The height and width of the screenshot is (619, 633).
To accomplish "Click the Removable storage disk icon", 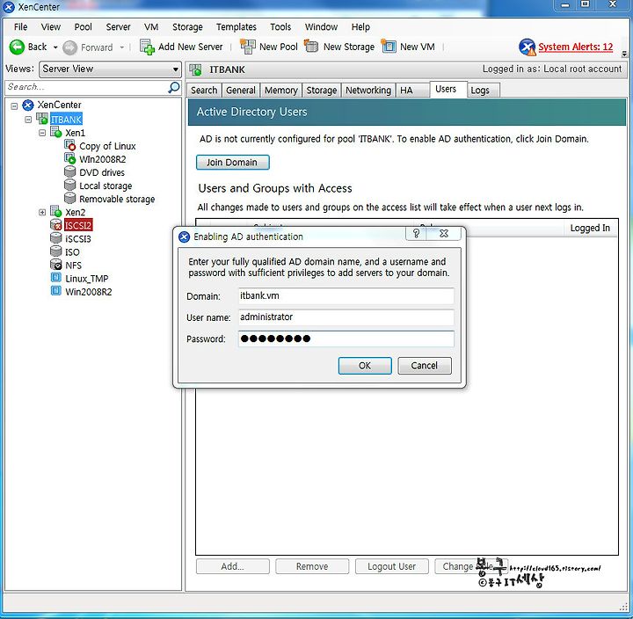I will click(x=69, y=198).
